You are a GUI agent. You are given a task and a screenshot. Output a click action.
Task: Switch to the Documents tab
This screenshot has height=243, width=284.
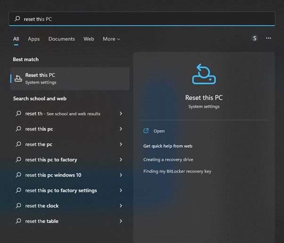click(x=61, y=39)
